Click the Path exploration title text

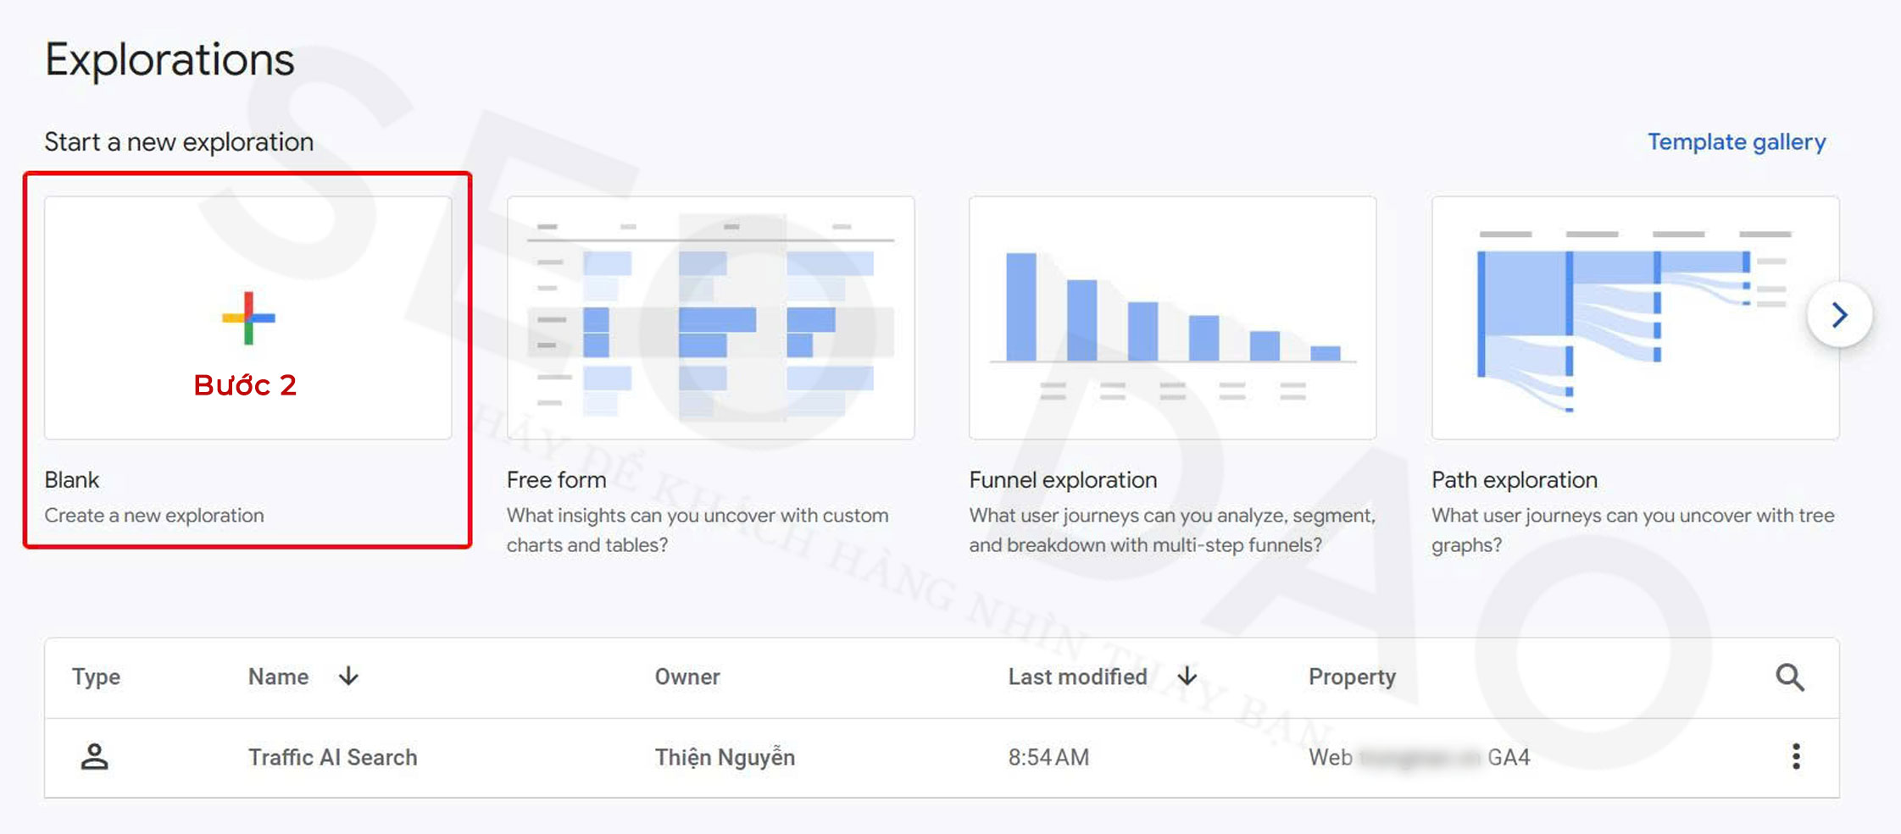1514,480
